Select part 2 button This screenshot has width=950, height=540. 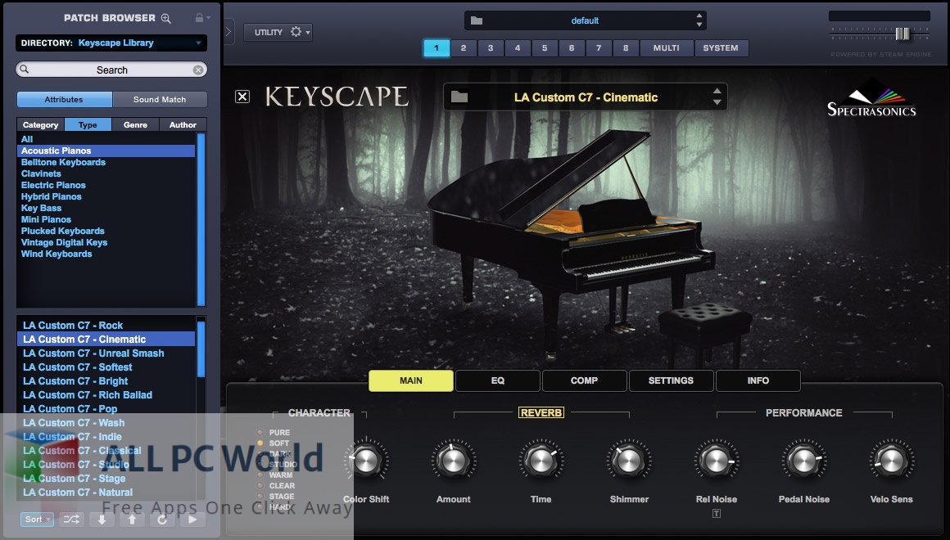coord(464,47)
